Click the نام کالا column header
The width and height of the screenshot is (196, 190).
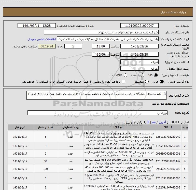[119, 127]
